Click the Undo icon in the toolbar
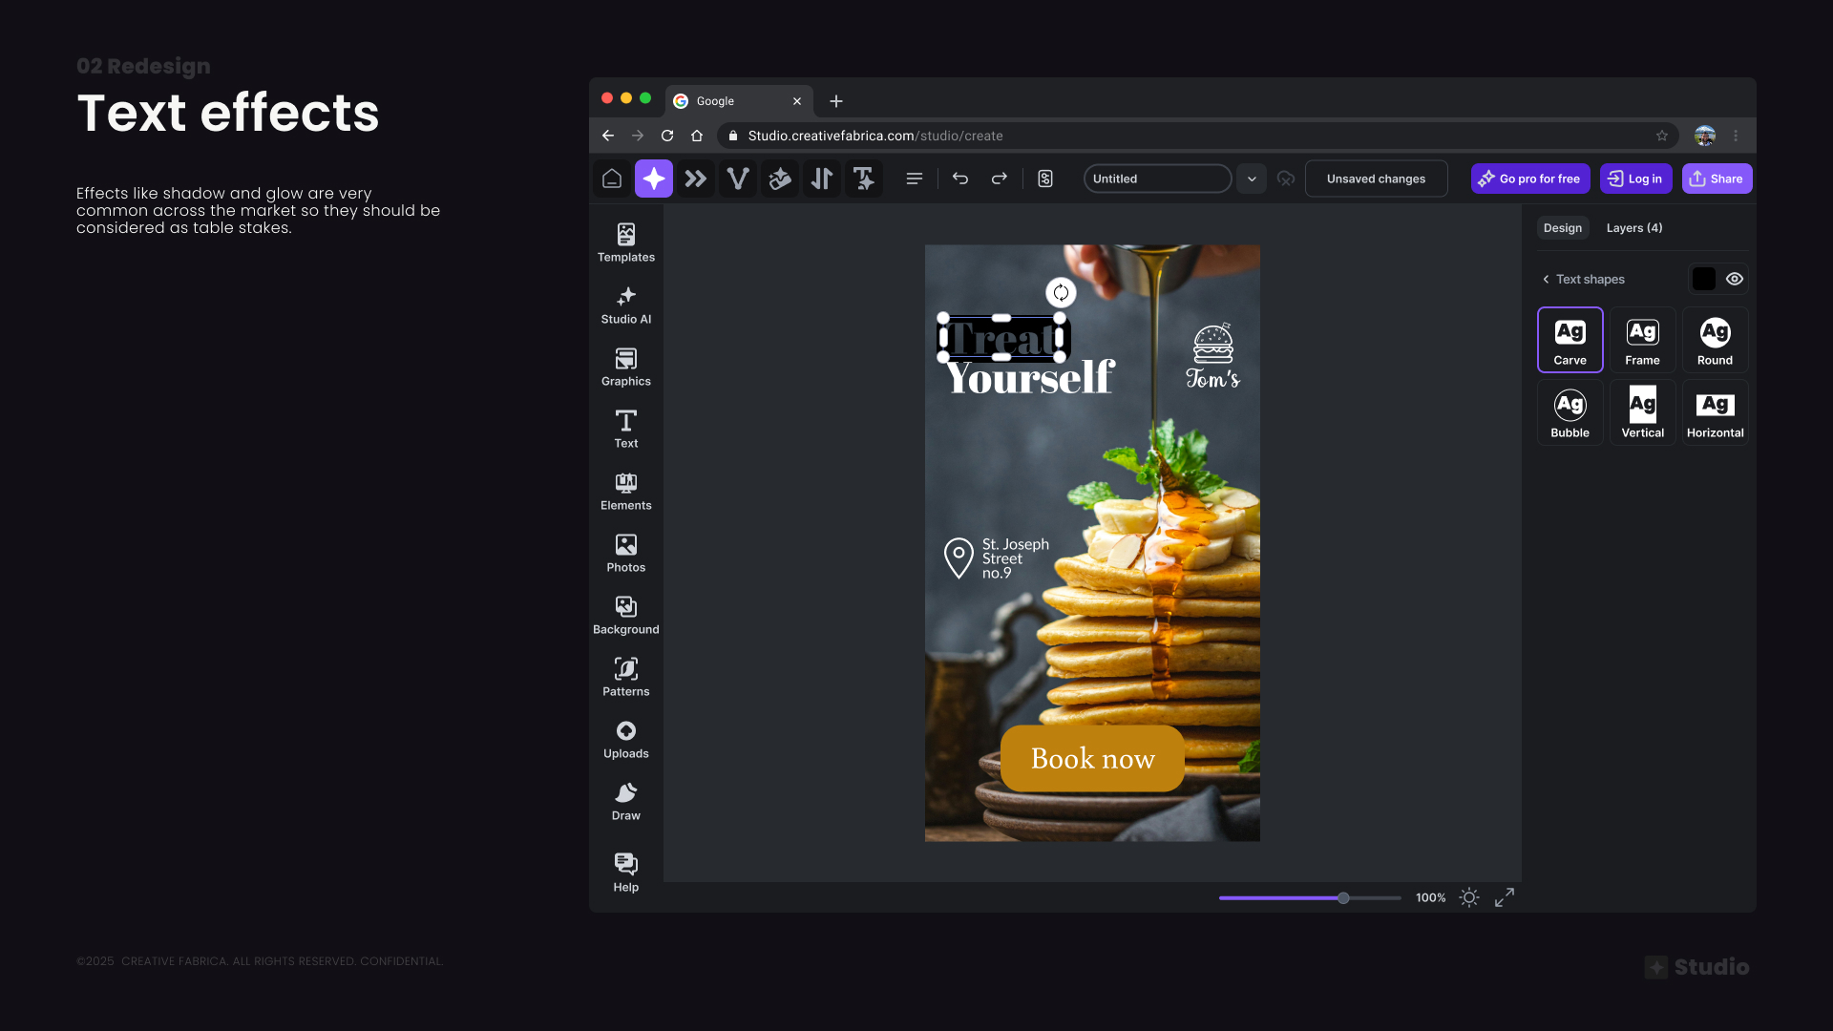 [960, 179]
